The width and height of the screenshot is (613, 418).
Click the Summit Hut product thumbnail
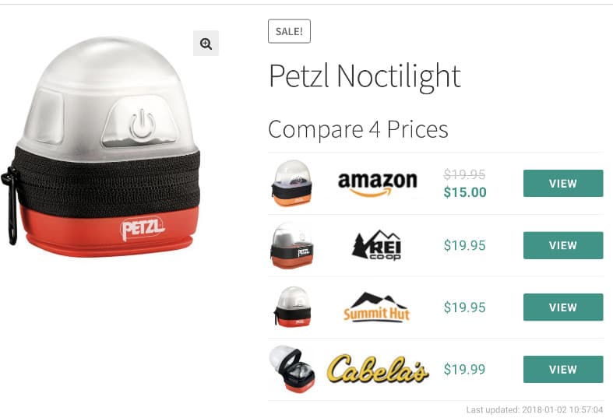(292, 307)
